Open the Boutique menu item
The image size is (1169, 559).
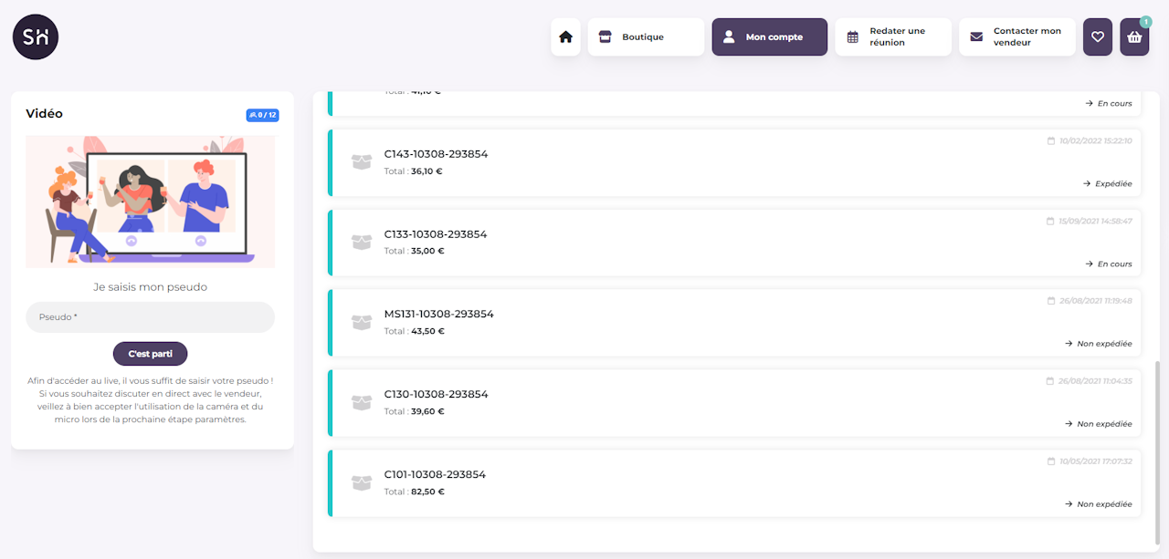click(x=646, y=37)
